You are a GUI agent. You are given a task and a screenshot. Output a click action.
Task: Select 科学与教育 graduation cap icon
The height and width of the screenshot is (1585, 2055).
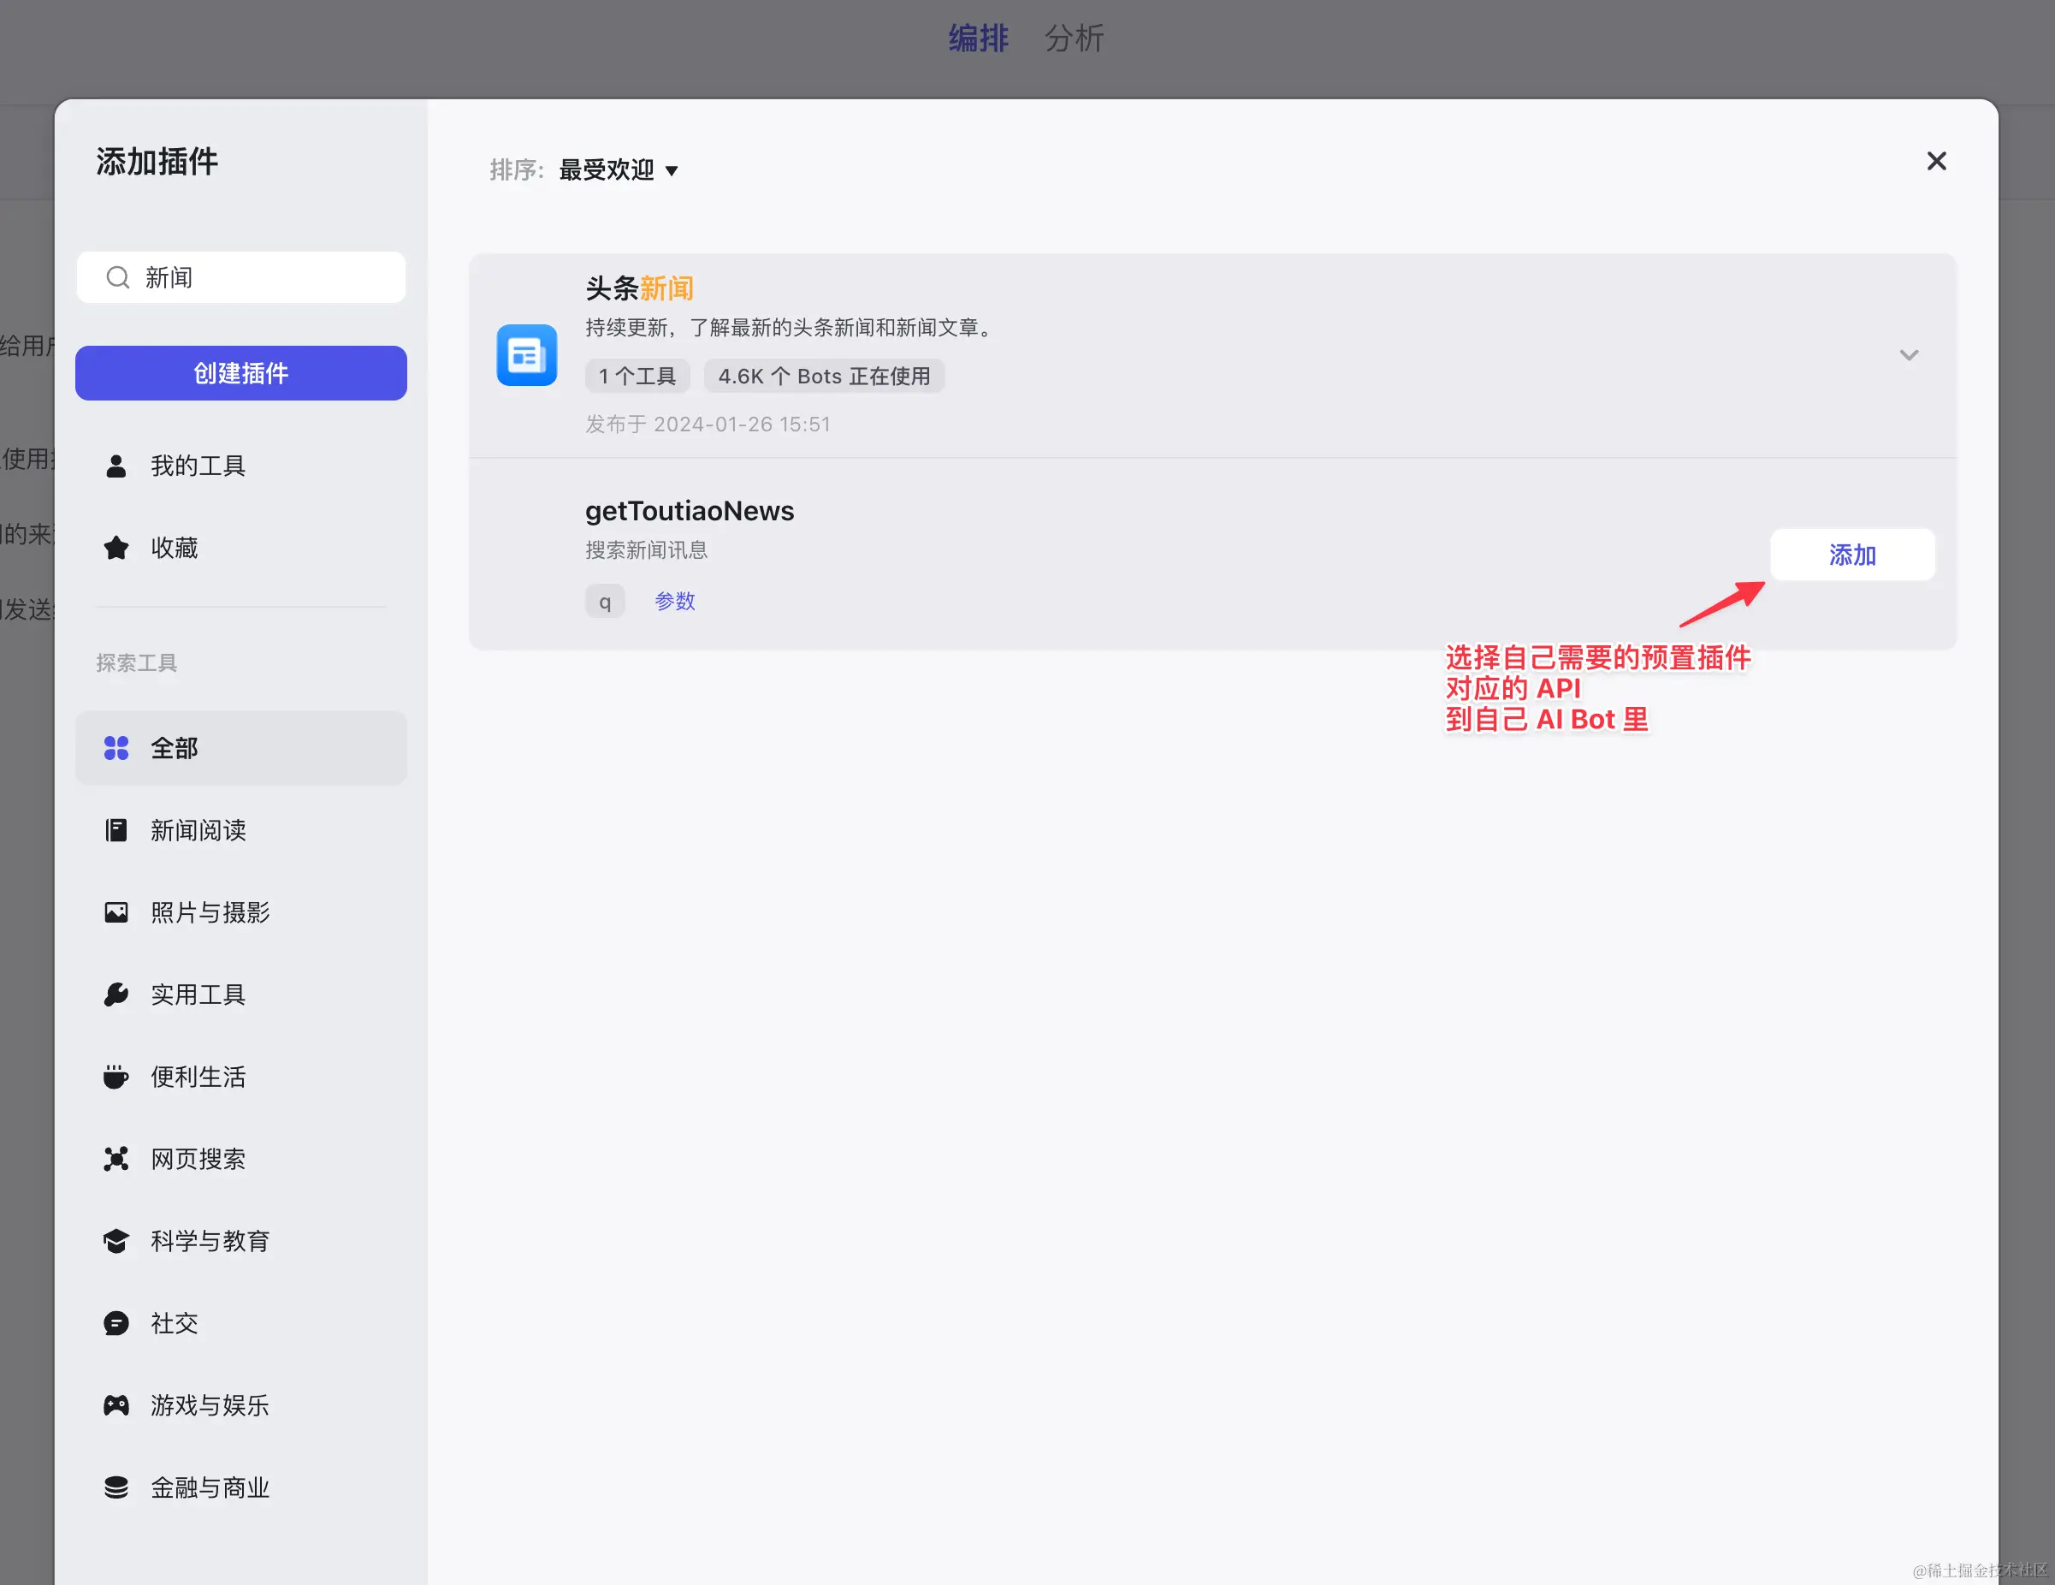coord(115,1240)
